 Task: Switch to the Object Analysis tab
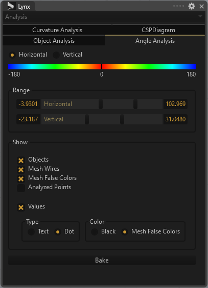pyautogui.click(x=54, y=41)
